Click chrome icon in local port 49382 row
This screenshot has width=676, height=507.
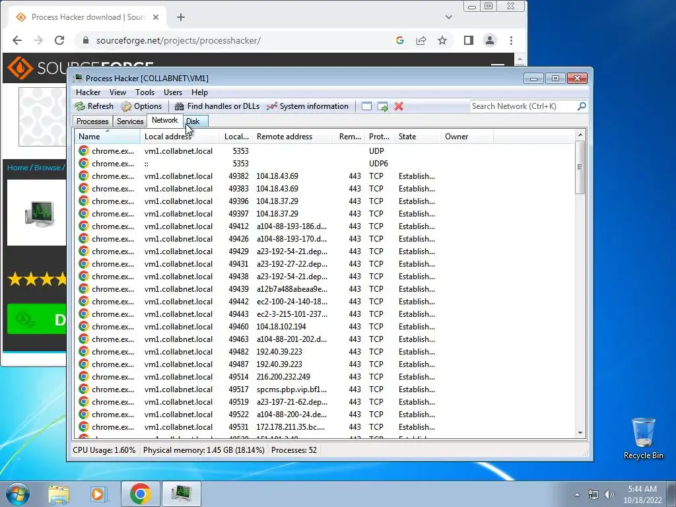84,176
